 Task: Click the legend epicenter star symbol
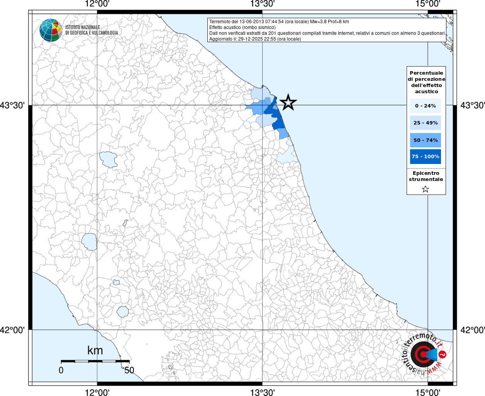(426, 189)
